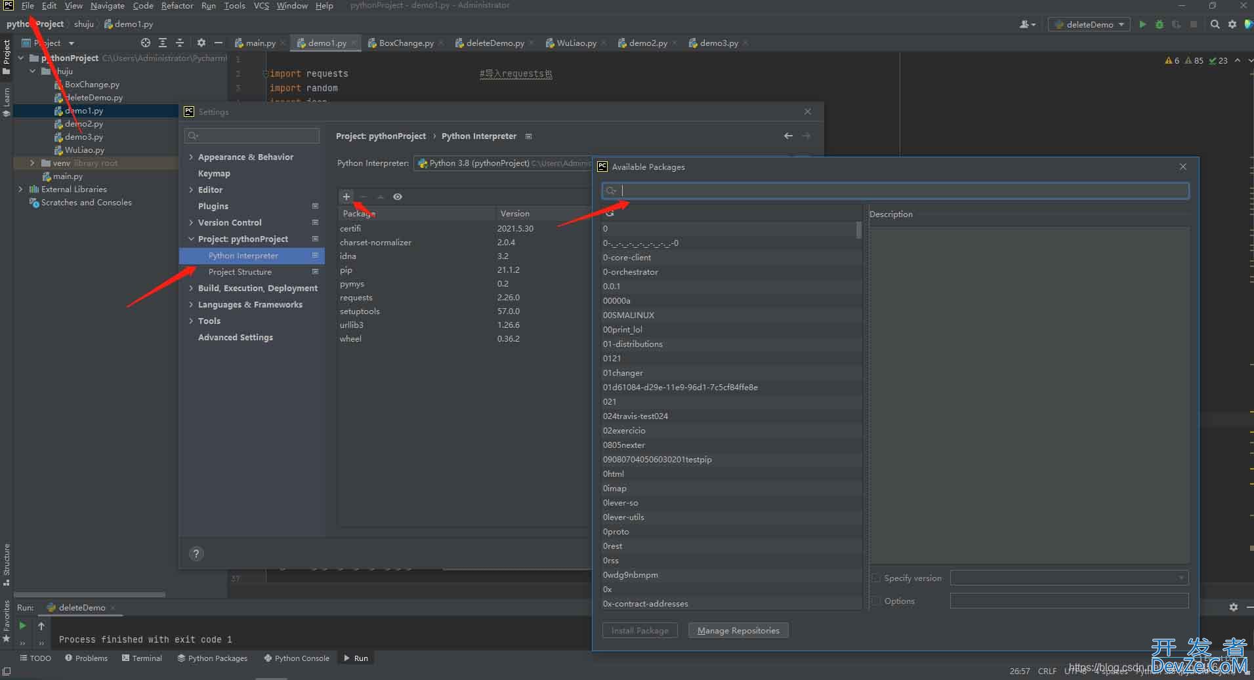Viewport: 1254px width, 680px height.
Task: Click the Available Packages search field
Action: (895, 190)
